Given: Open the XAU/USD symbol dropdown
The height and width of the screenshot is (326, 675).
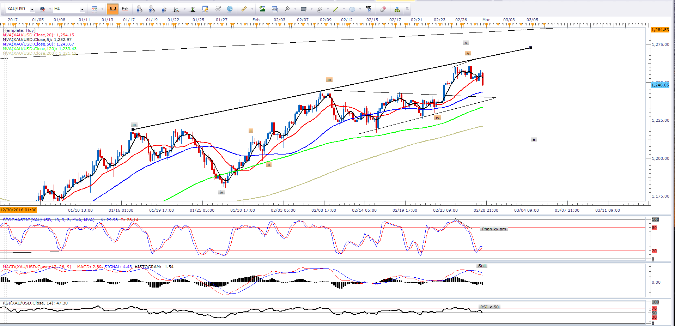Looking at the screenshot, I should [32, 9].
